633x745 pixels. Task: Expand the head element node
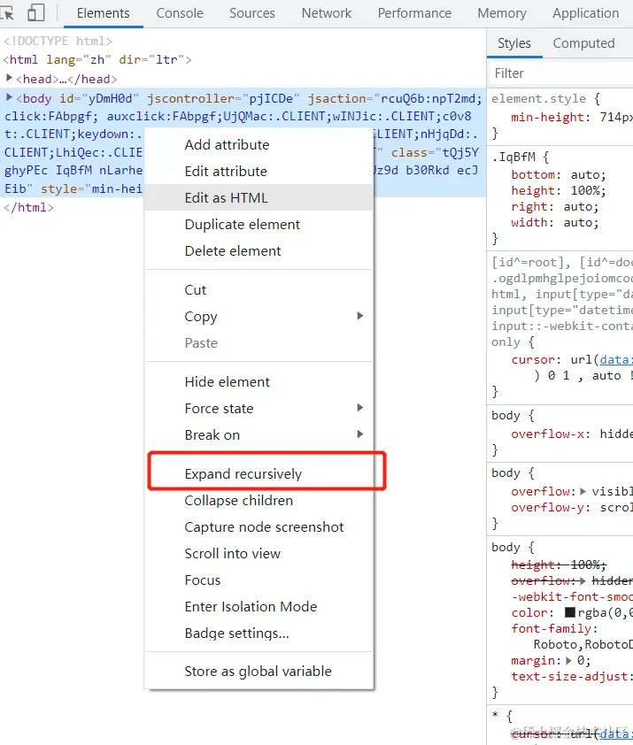point(9,78)
